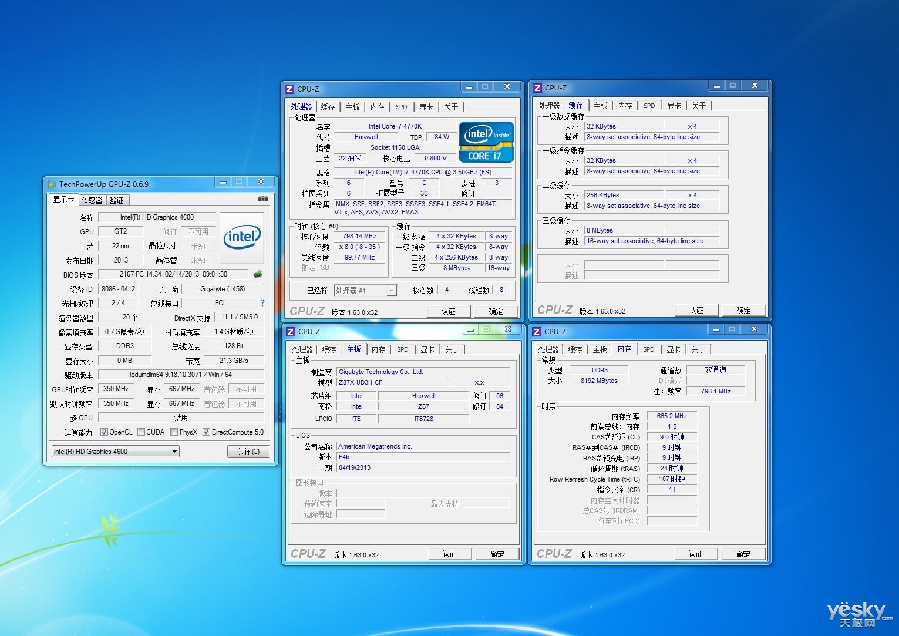Viewport: 899px width, 636px height.
Task: Minimize the GPU-Z window
Action: [223, 183]
